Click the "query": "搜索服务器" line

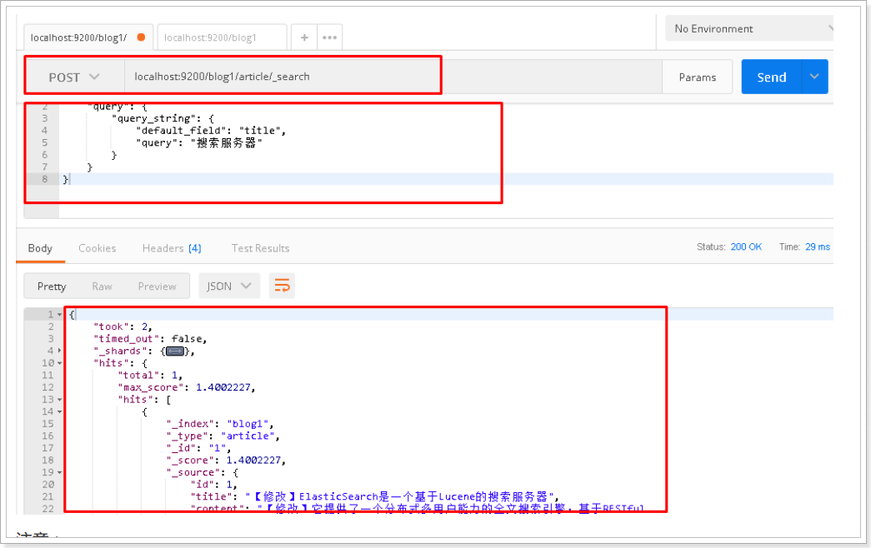point(199,142)
